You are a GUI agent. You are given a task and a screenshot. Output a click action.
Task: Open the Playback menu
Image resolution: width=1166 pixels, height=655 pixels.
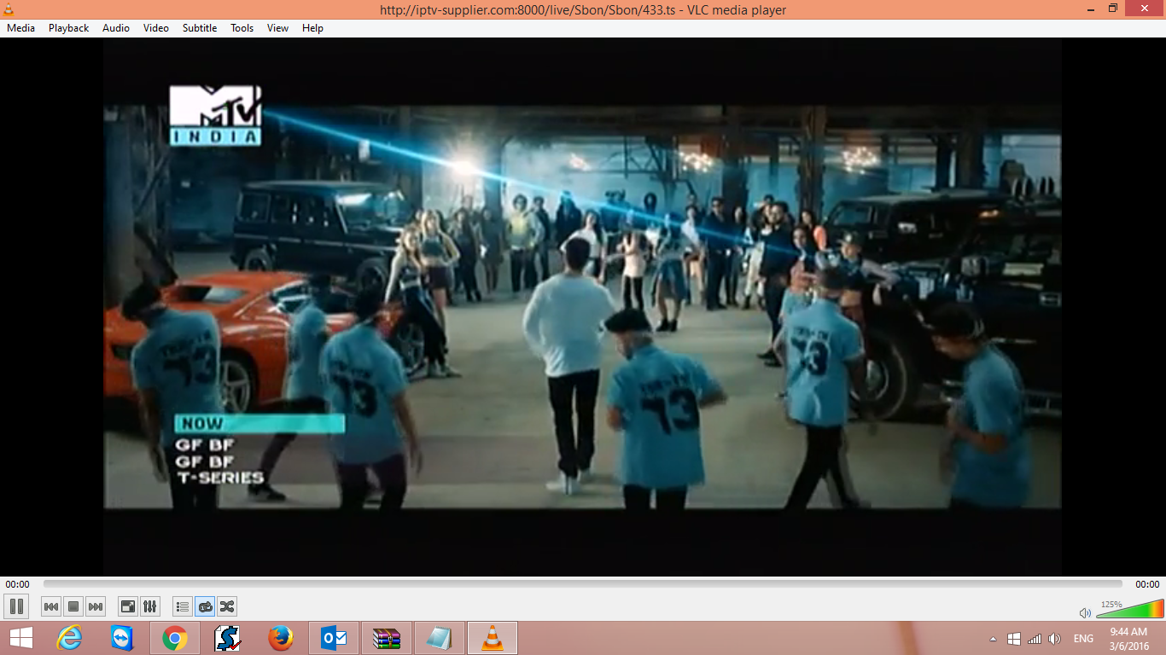68,28
